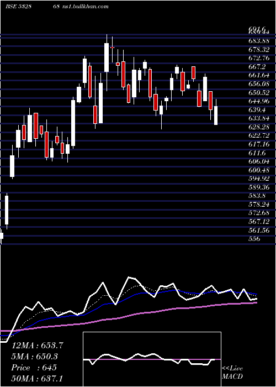Image resolution: width=276 pixels, height=387 pixels.
Task: Select the 678.32 price axis label
Action: click(x=258, y=50)
